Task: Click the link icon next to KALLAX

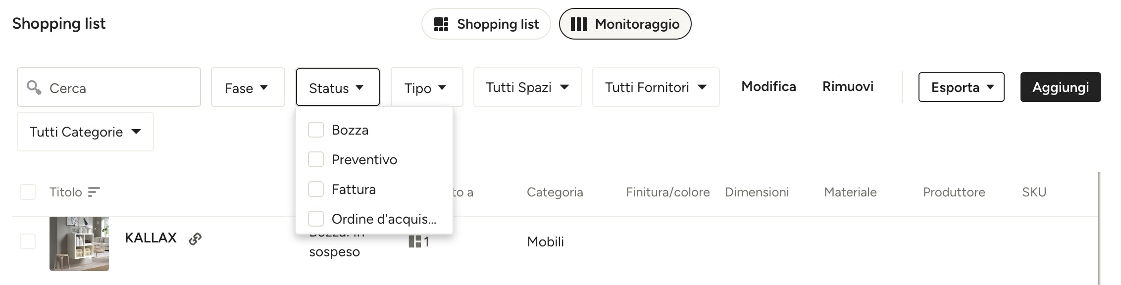Action: pyautogui.click(x=195, y=239)
